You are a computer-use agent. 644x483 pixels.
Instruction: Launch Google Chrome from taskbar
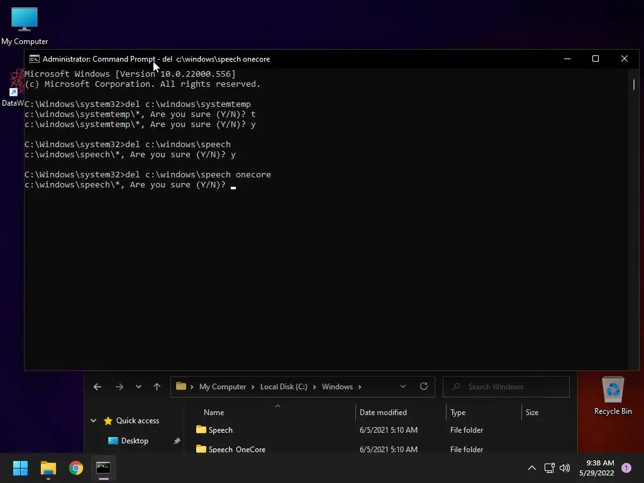[x=76, y=468]
